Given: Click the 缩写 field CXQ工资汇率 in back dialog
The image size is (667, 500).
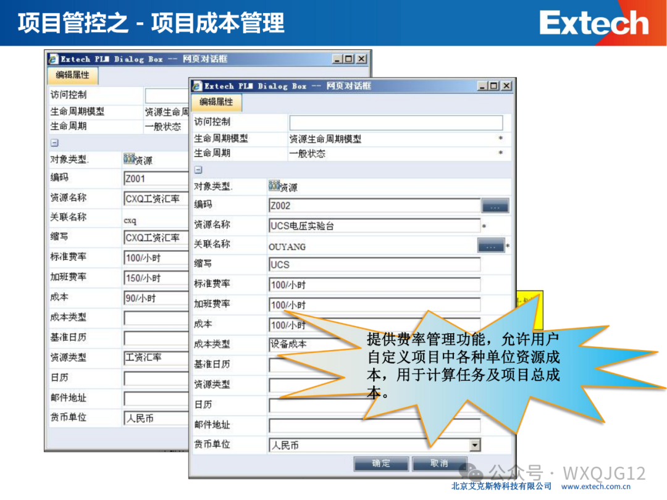Looking at the screenshot, I should [156, 238].
